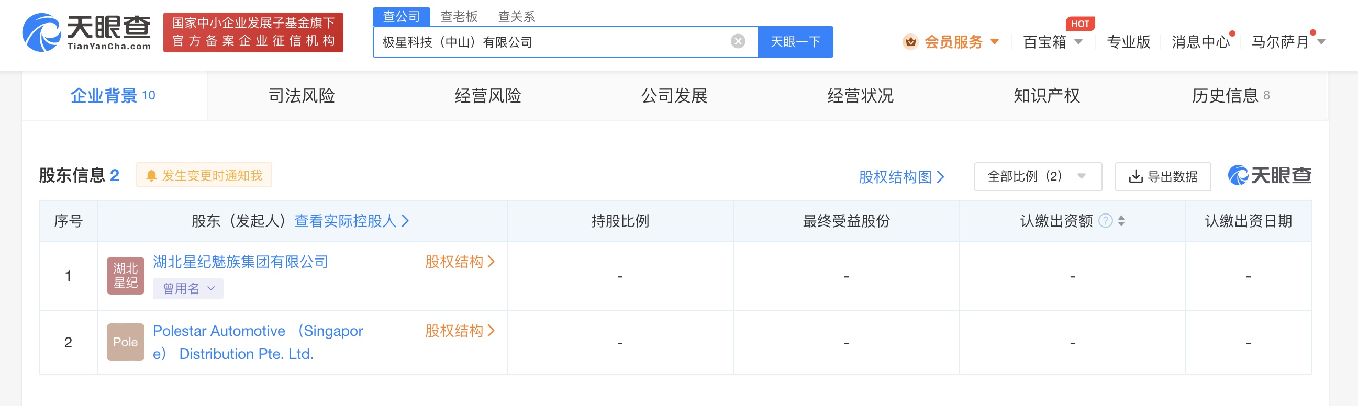This screenshot has width=1358, height=406.
Task: Click the 导出数据 export button
Action: coord(1162,176)
